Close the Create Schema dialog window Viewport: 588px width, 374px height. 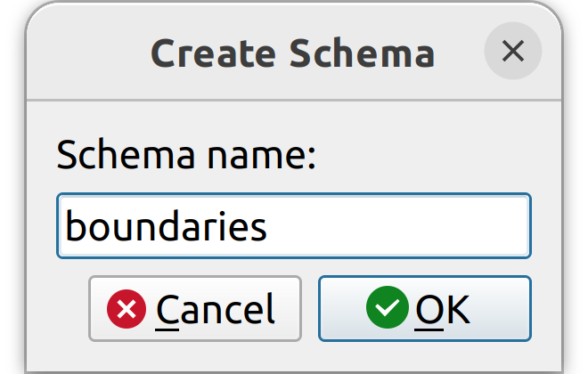coord(512,52)
